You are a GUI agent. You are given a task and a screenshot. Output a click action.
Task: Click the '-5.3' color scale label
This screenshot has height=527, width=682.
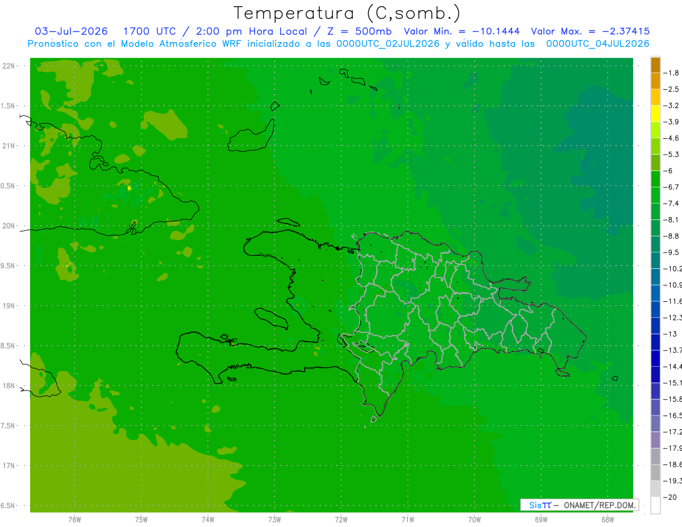pos(671,154)
